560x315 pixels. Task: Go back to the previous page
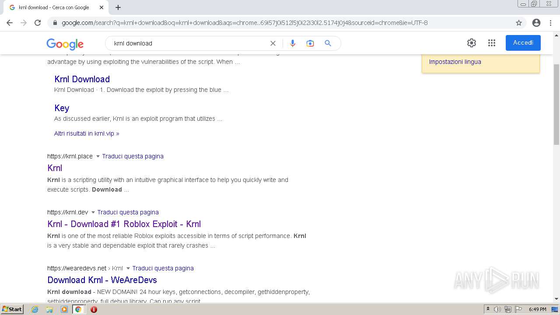click(10, 23)
